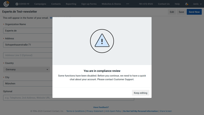Click the Edit button
The width and height of the screenshot is (204, 115).
[x=172, y=12]
